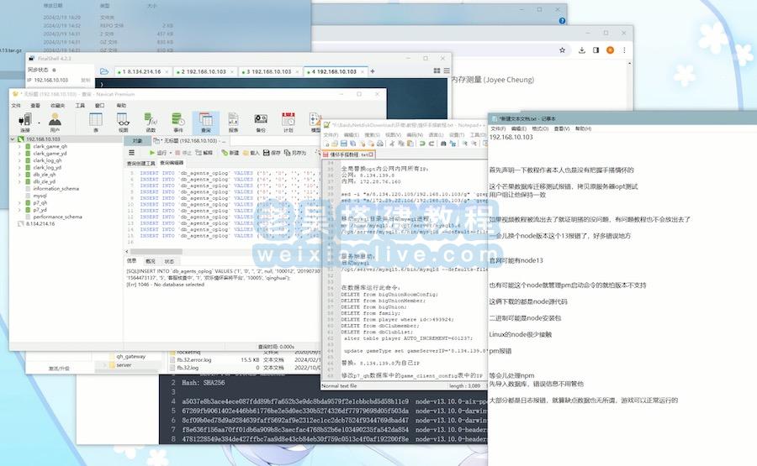Open Navicat 收藏夹 menu

(x=57, y=105)
